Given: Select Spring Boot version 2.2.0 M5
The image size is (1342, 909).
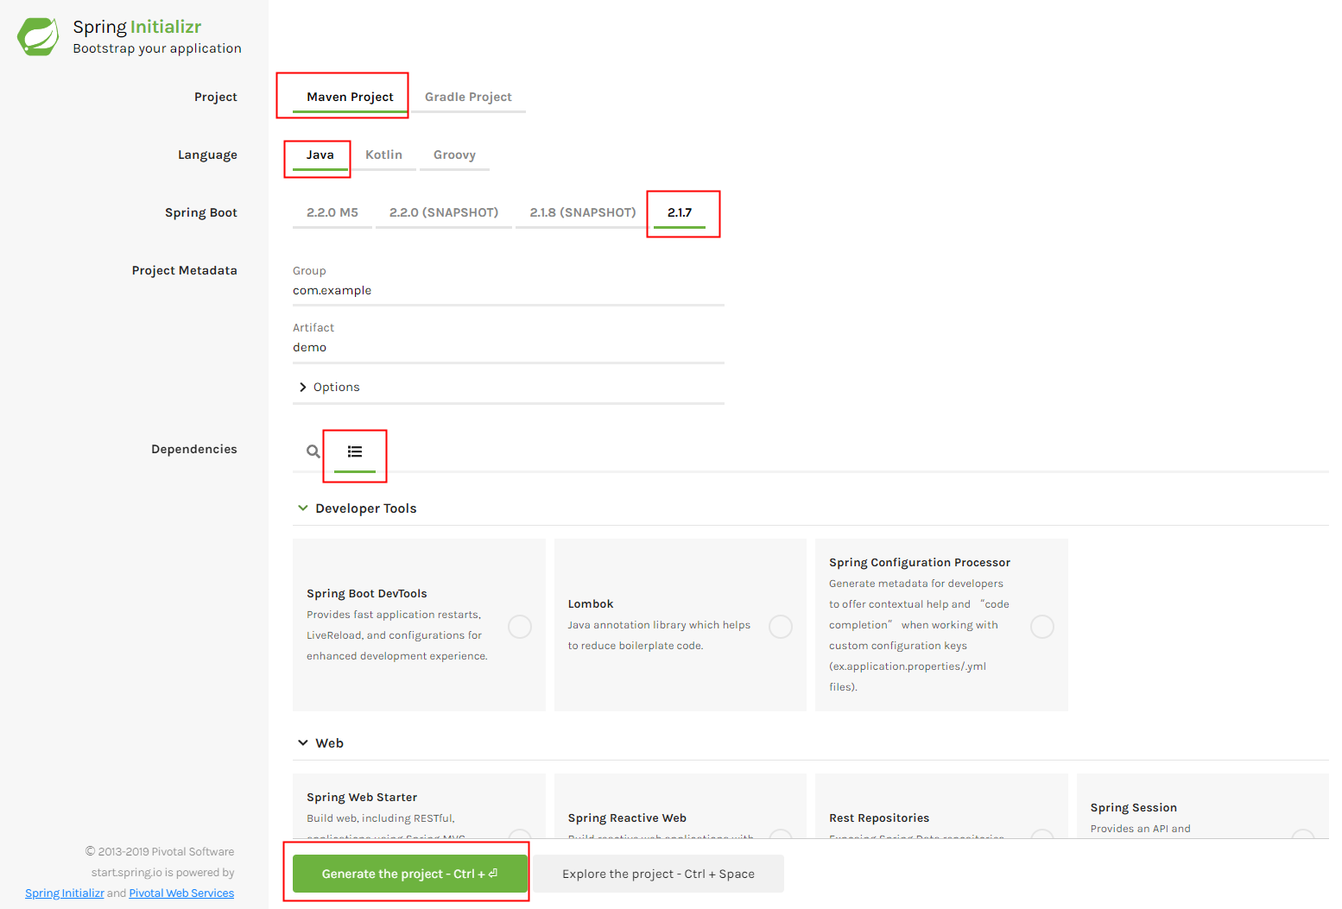Looking at the screenshot, I should pyautogui.click(x=332, y=212).
